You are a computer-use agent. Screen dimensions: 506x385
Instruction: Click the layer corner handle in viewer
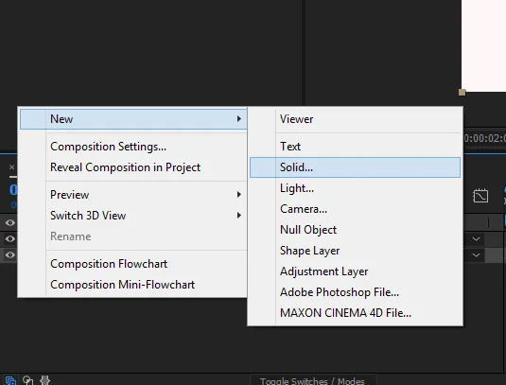(x=462, y=93)
